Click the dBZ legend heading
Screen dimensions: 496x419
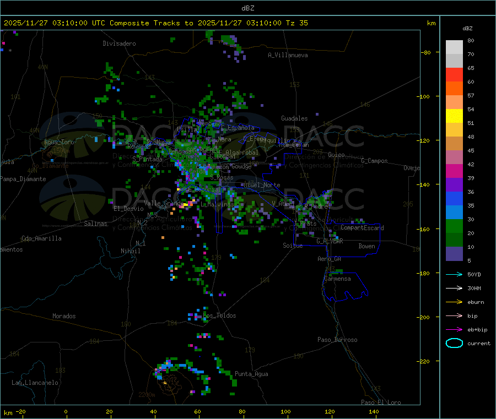pyautogui.click(x=467, y=29)
